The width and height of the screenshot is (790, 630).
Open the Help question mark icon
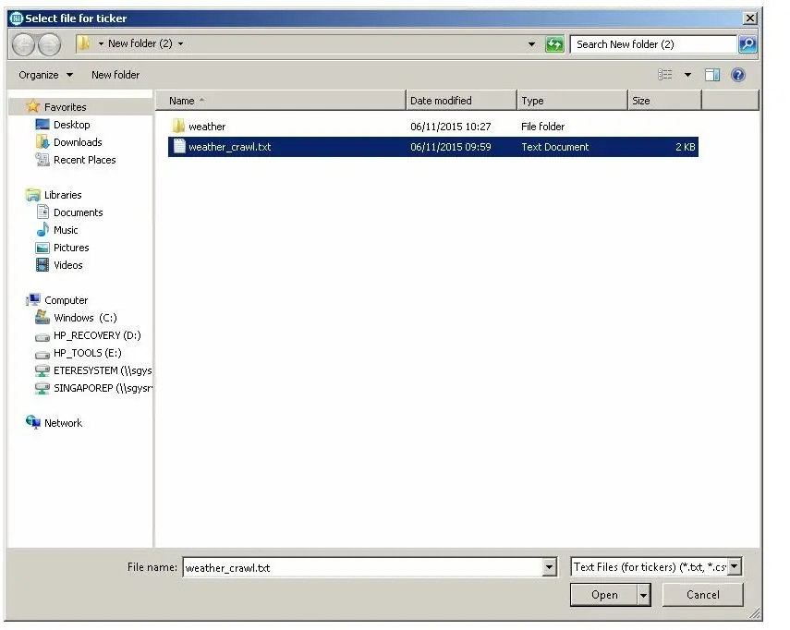point(738,75)
